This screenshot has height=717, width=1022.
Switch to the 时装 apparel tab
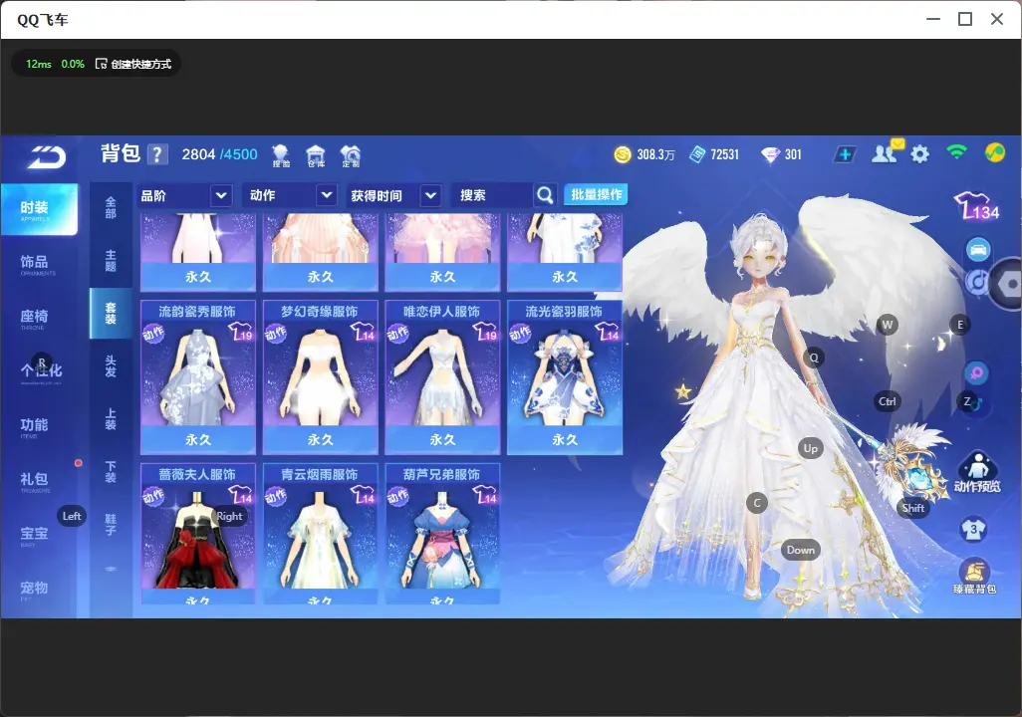tap(39, 209)
